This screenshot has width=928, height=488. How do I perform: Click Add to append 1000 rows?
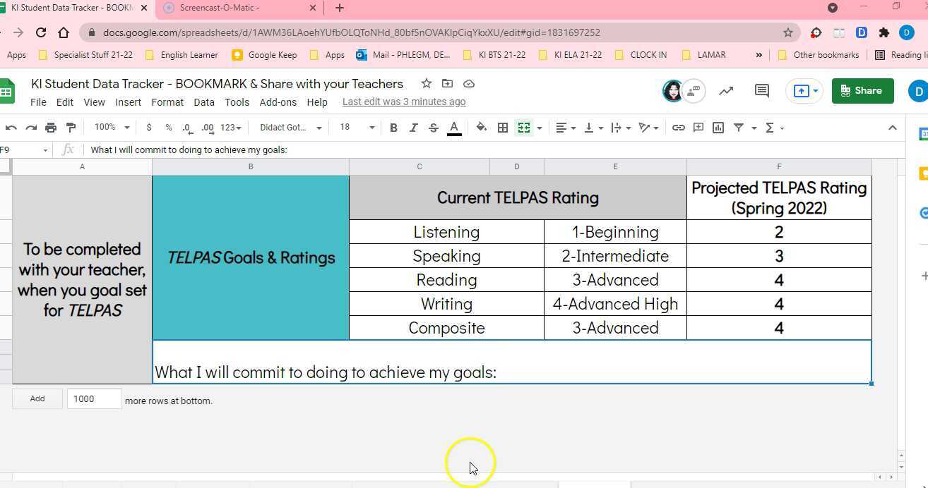(37, 398)
